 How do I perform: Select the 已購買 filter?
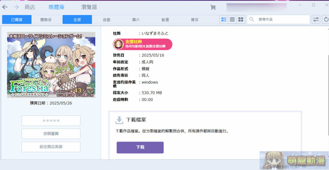(17, 20)
